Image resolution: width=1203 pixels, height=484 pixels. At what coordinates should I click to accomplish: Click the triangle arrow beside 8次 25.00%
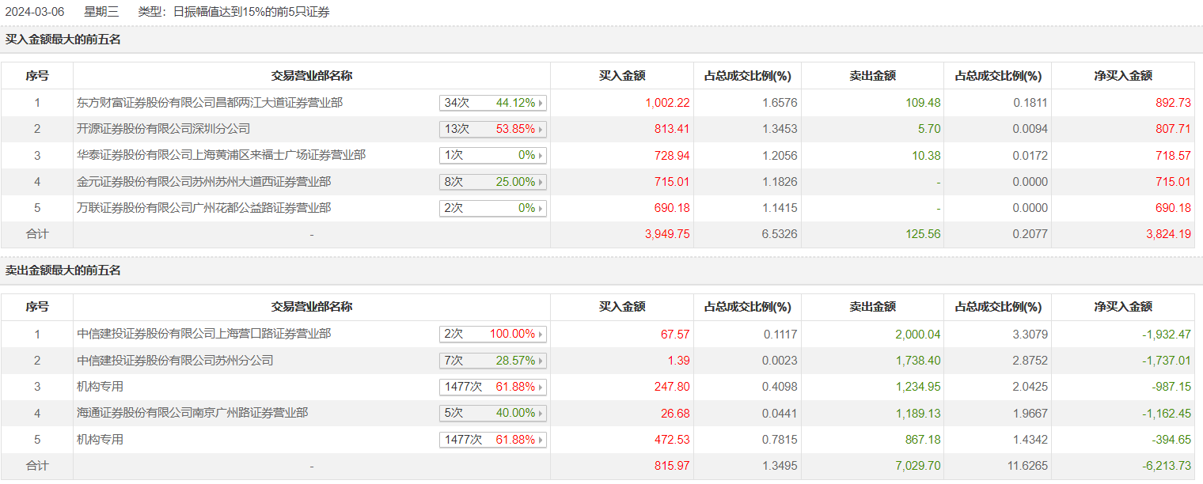(541, 182)
